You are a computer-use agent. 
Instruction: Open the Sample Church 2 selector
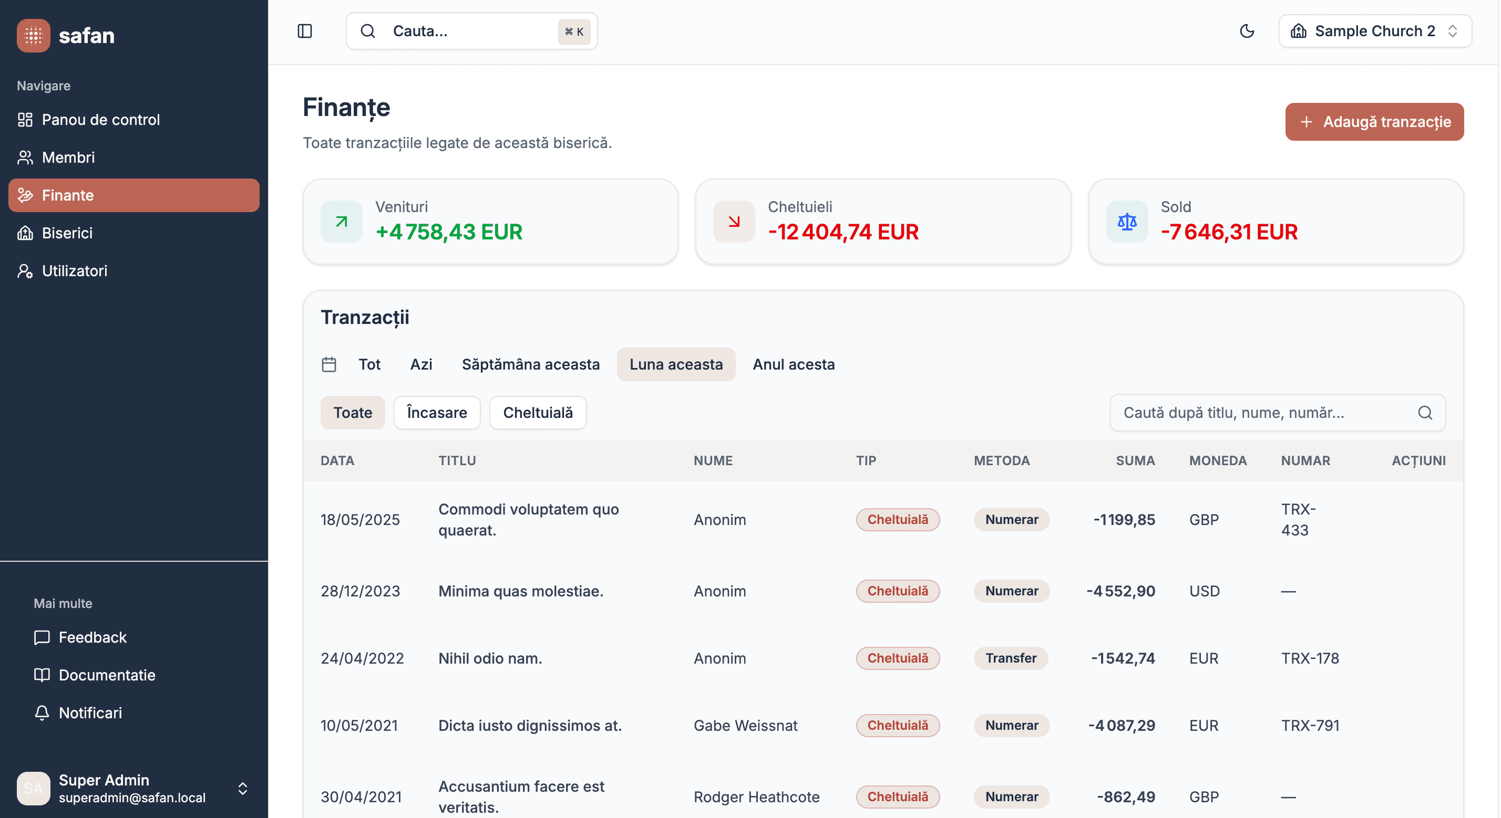click(1374, 31)
